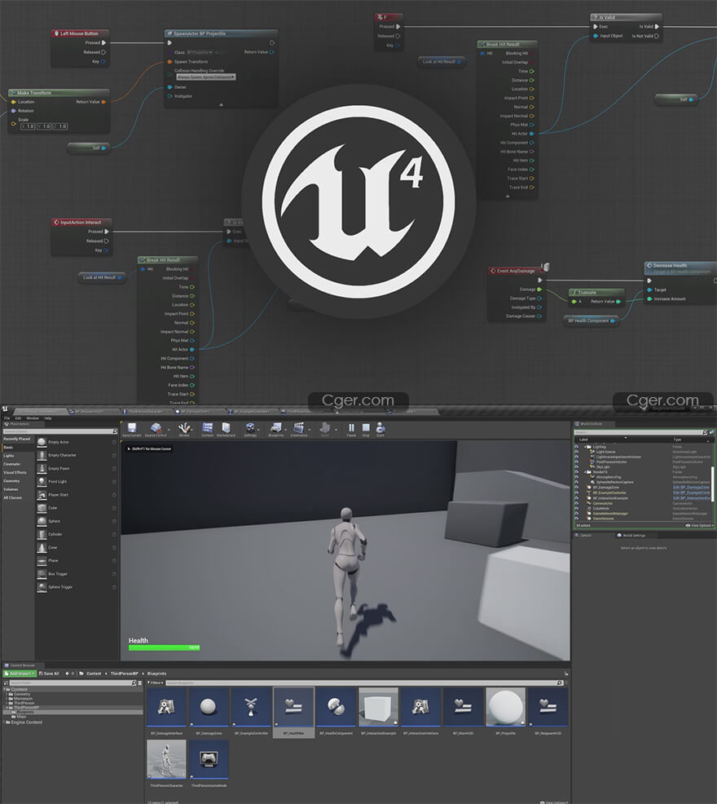The height and width of the screenshot is (804, 717).
Task: Select the Cylinder shape icon
Action: (42, 534)
